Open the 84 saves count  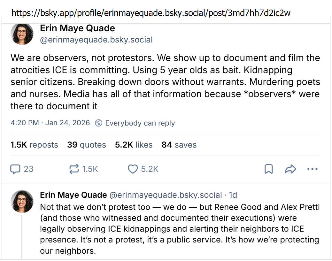click(x=179, y=145)
